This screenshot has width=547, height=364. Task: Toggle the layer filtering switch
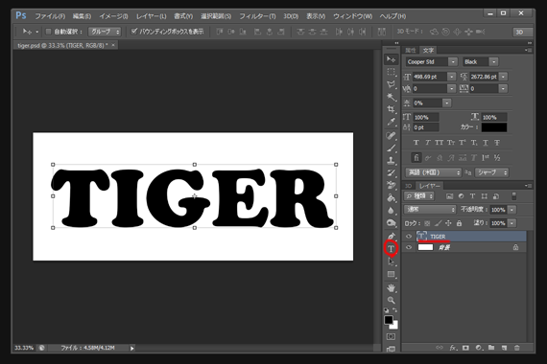coord(513,196)
